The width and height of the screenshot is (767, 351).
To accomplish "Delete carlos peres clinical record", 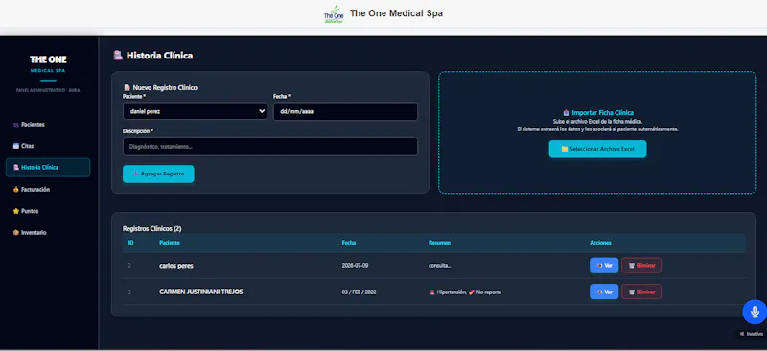I will (641, 266).
